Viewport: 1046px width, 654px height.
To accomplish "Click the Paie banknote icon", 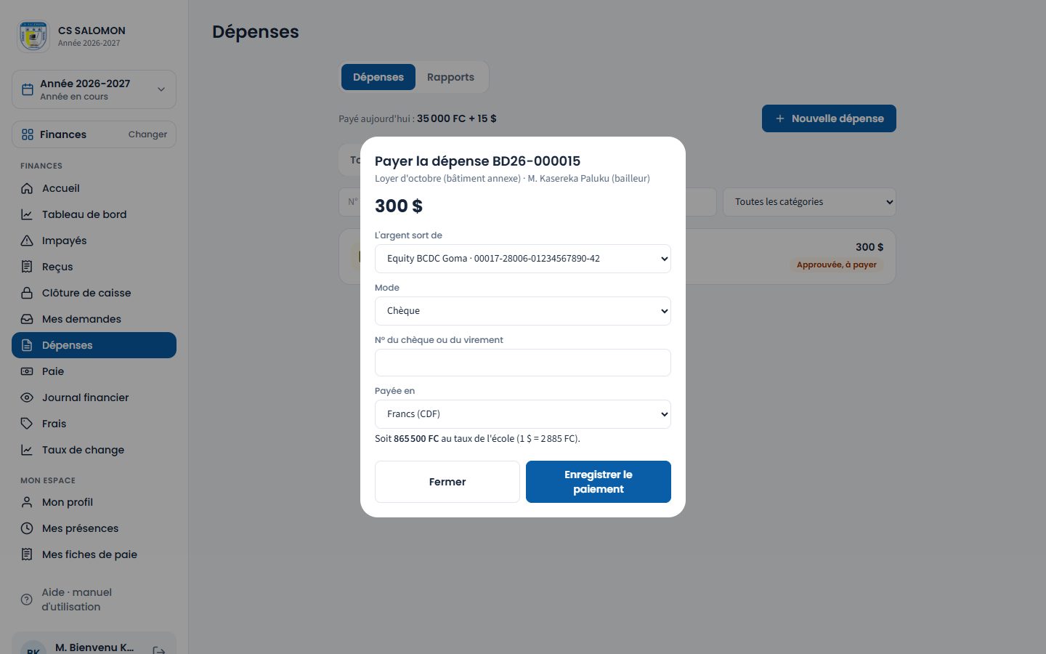I will click(27, 371).
